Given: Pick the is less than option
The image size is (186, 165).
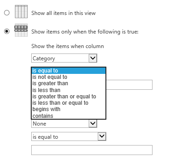Looking at the screenshot, I should 68,90.
